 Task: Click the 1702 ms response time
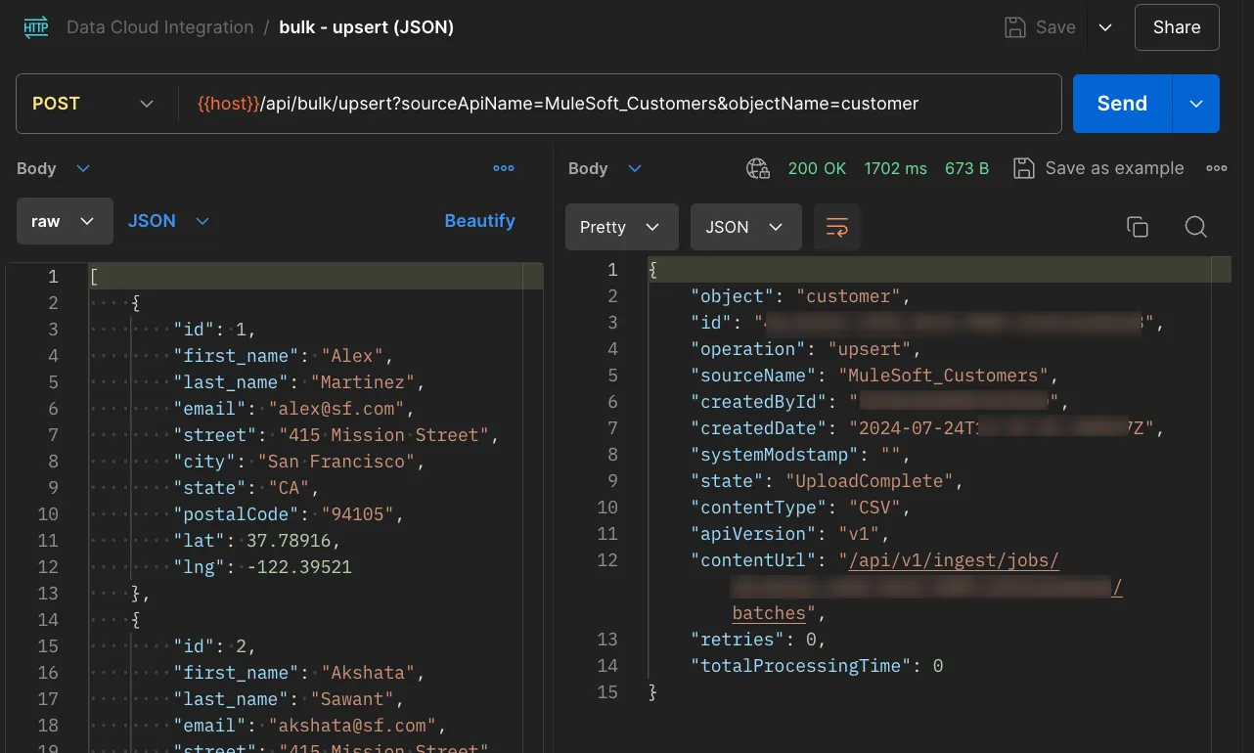click(x=895, y=168)
